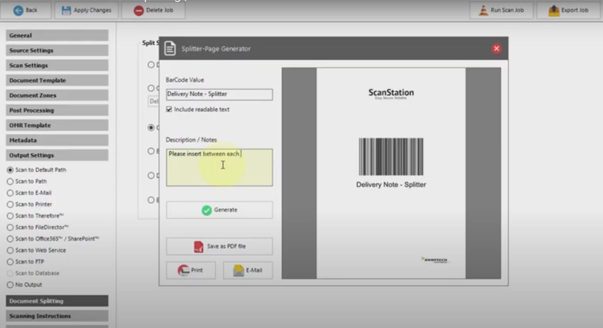This screenshot has width=603, height=328.
Task: Click the avantech logo in the preview
Action: (x=435, y=260)
